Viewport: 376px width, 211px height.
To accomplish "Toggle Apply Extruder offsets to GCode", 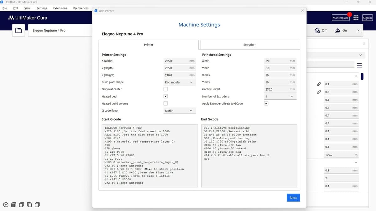I will [266, 103].
